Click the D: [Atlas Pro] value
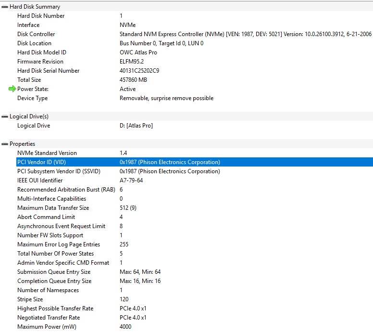Screen dimensions: 373x334 pos(136,126)
